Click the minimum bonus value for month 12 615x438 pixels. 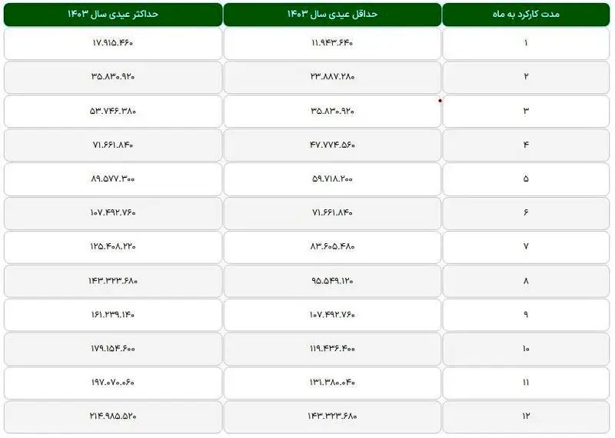332,416
